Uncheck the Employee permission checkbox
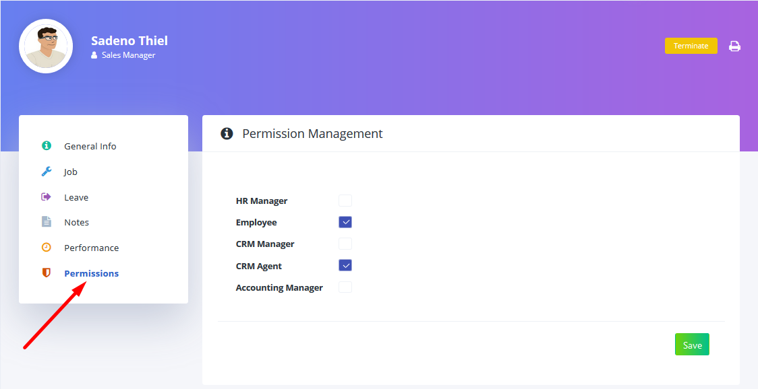The image size is (758, 389). tap(345, 222)
